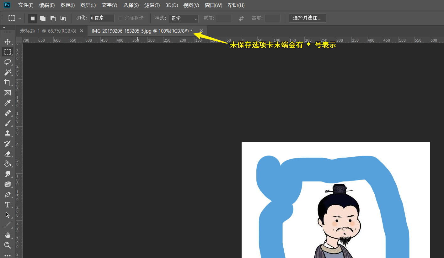The width and height of the screenshot is (444, 258).
Task: Choose the Eyedropper tool
Action: 8,103
